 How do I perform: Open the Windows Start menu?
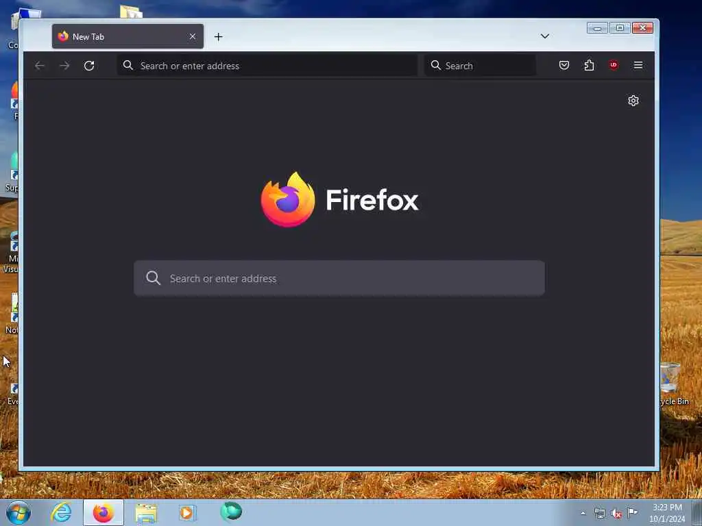(x=19, y=512)
